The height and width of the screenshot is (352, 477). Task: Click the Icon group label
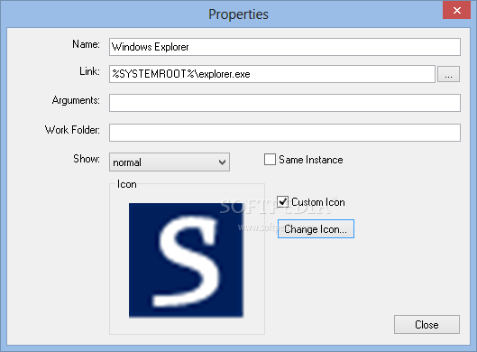(x=127, y=184)
